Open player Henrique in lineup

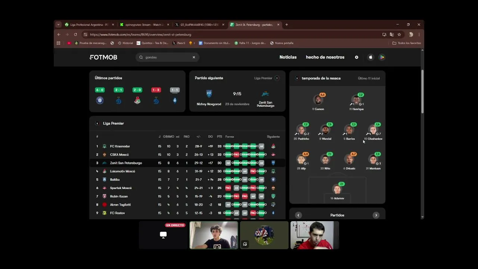click(356, 102)
